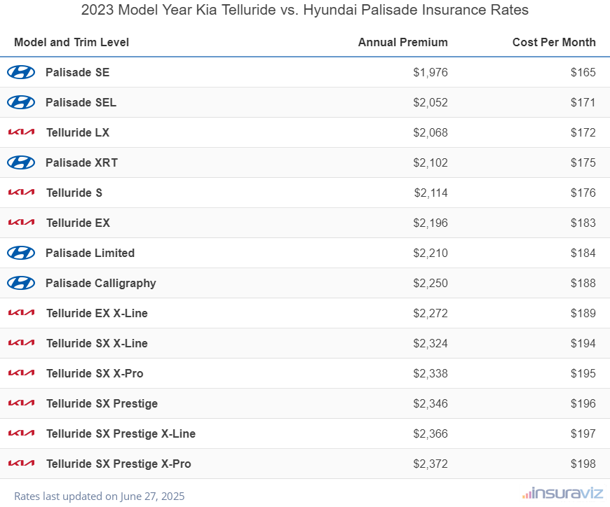Click the $2,102 annual premium value
The image size is (610, 507).
click(431, 162)
